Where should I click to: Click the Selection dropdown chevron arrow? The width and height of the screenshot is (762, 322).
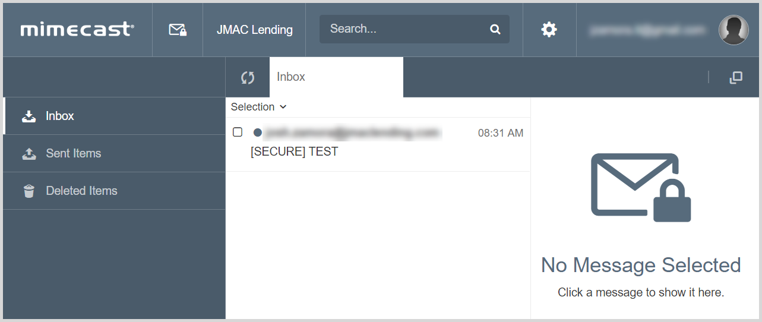click(x=283, y=107)
